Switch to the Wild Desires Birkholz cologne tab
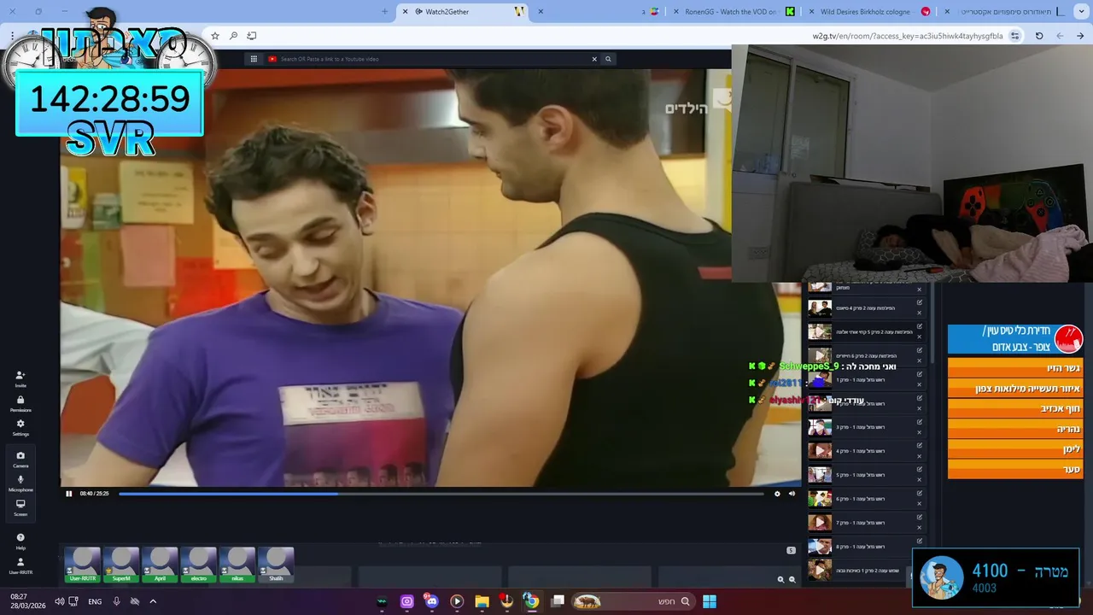1093x615 pixels. tap(871, 11)
